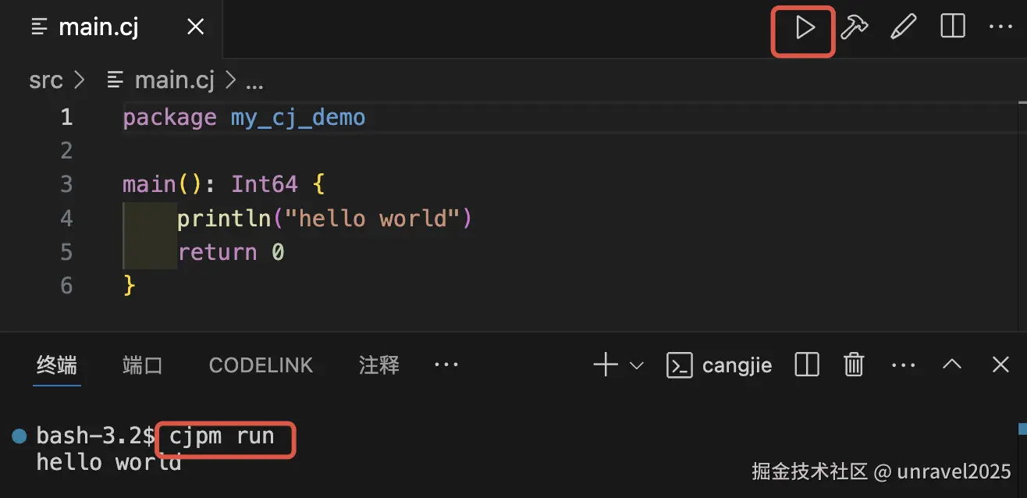Click the src breadcrumb folder
Viewport: 1027px width, 498px height.
click(x=46, y=80)
